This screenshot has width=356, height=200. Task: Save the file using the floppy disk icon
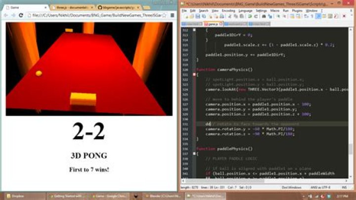point(197,16)
